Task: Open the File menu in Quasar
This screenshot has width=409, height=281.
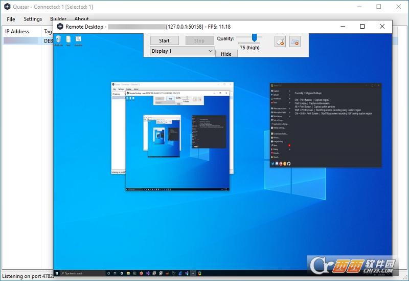Action: click(11, 19)
